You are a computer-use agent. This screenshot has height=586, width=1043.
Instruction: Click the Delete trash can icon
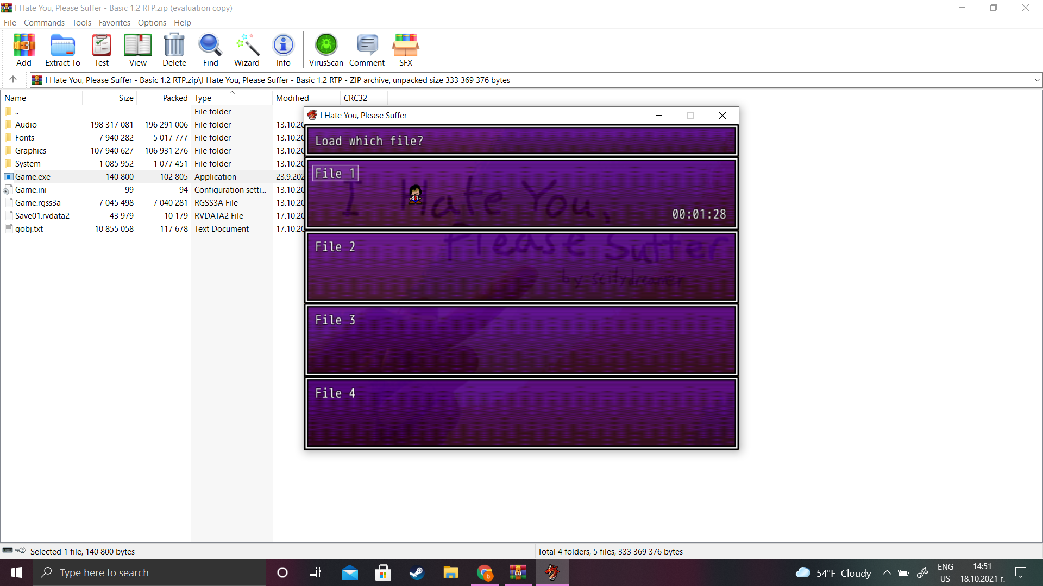click(x=174, y=50)
